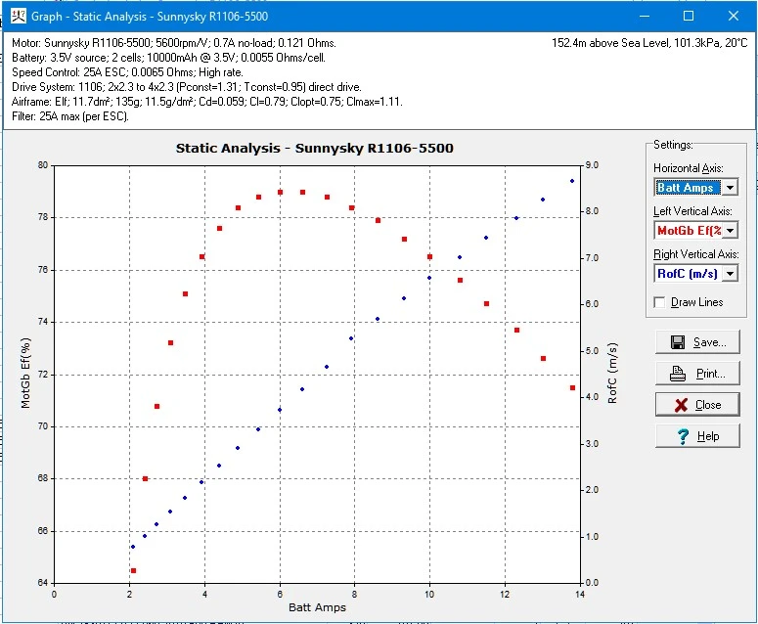758x624 pixels.
Task: Click the peak red efficiency point at 6 amps
Action: 280,192
